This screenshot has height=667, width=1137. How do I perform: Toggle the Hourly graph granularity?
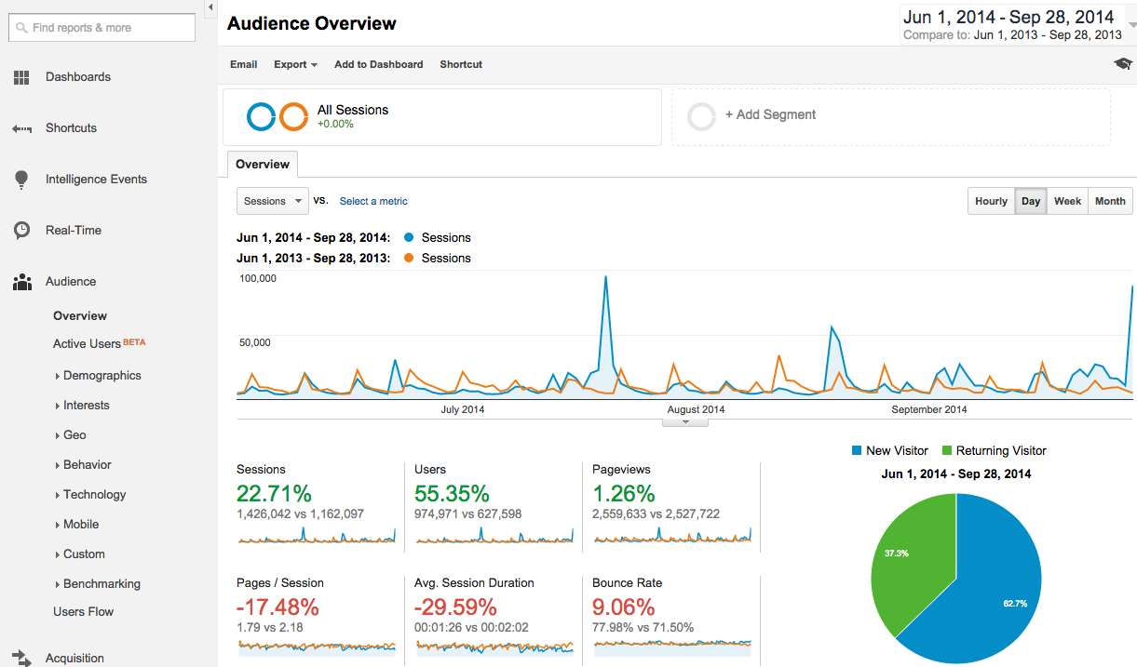click(991, 201)
